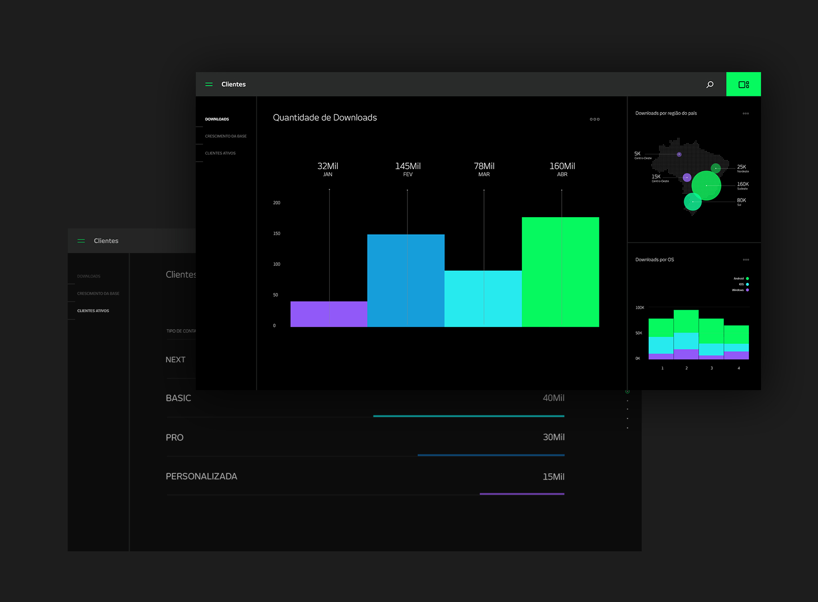Select CRESCIMENTO DA BASE in front sidebar
The width and height of the screenshot is (818, 602).
225,136
